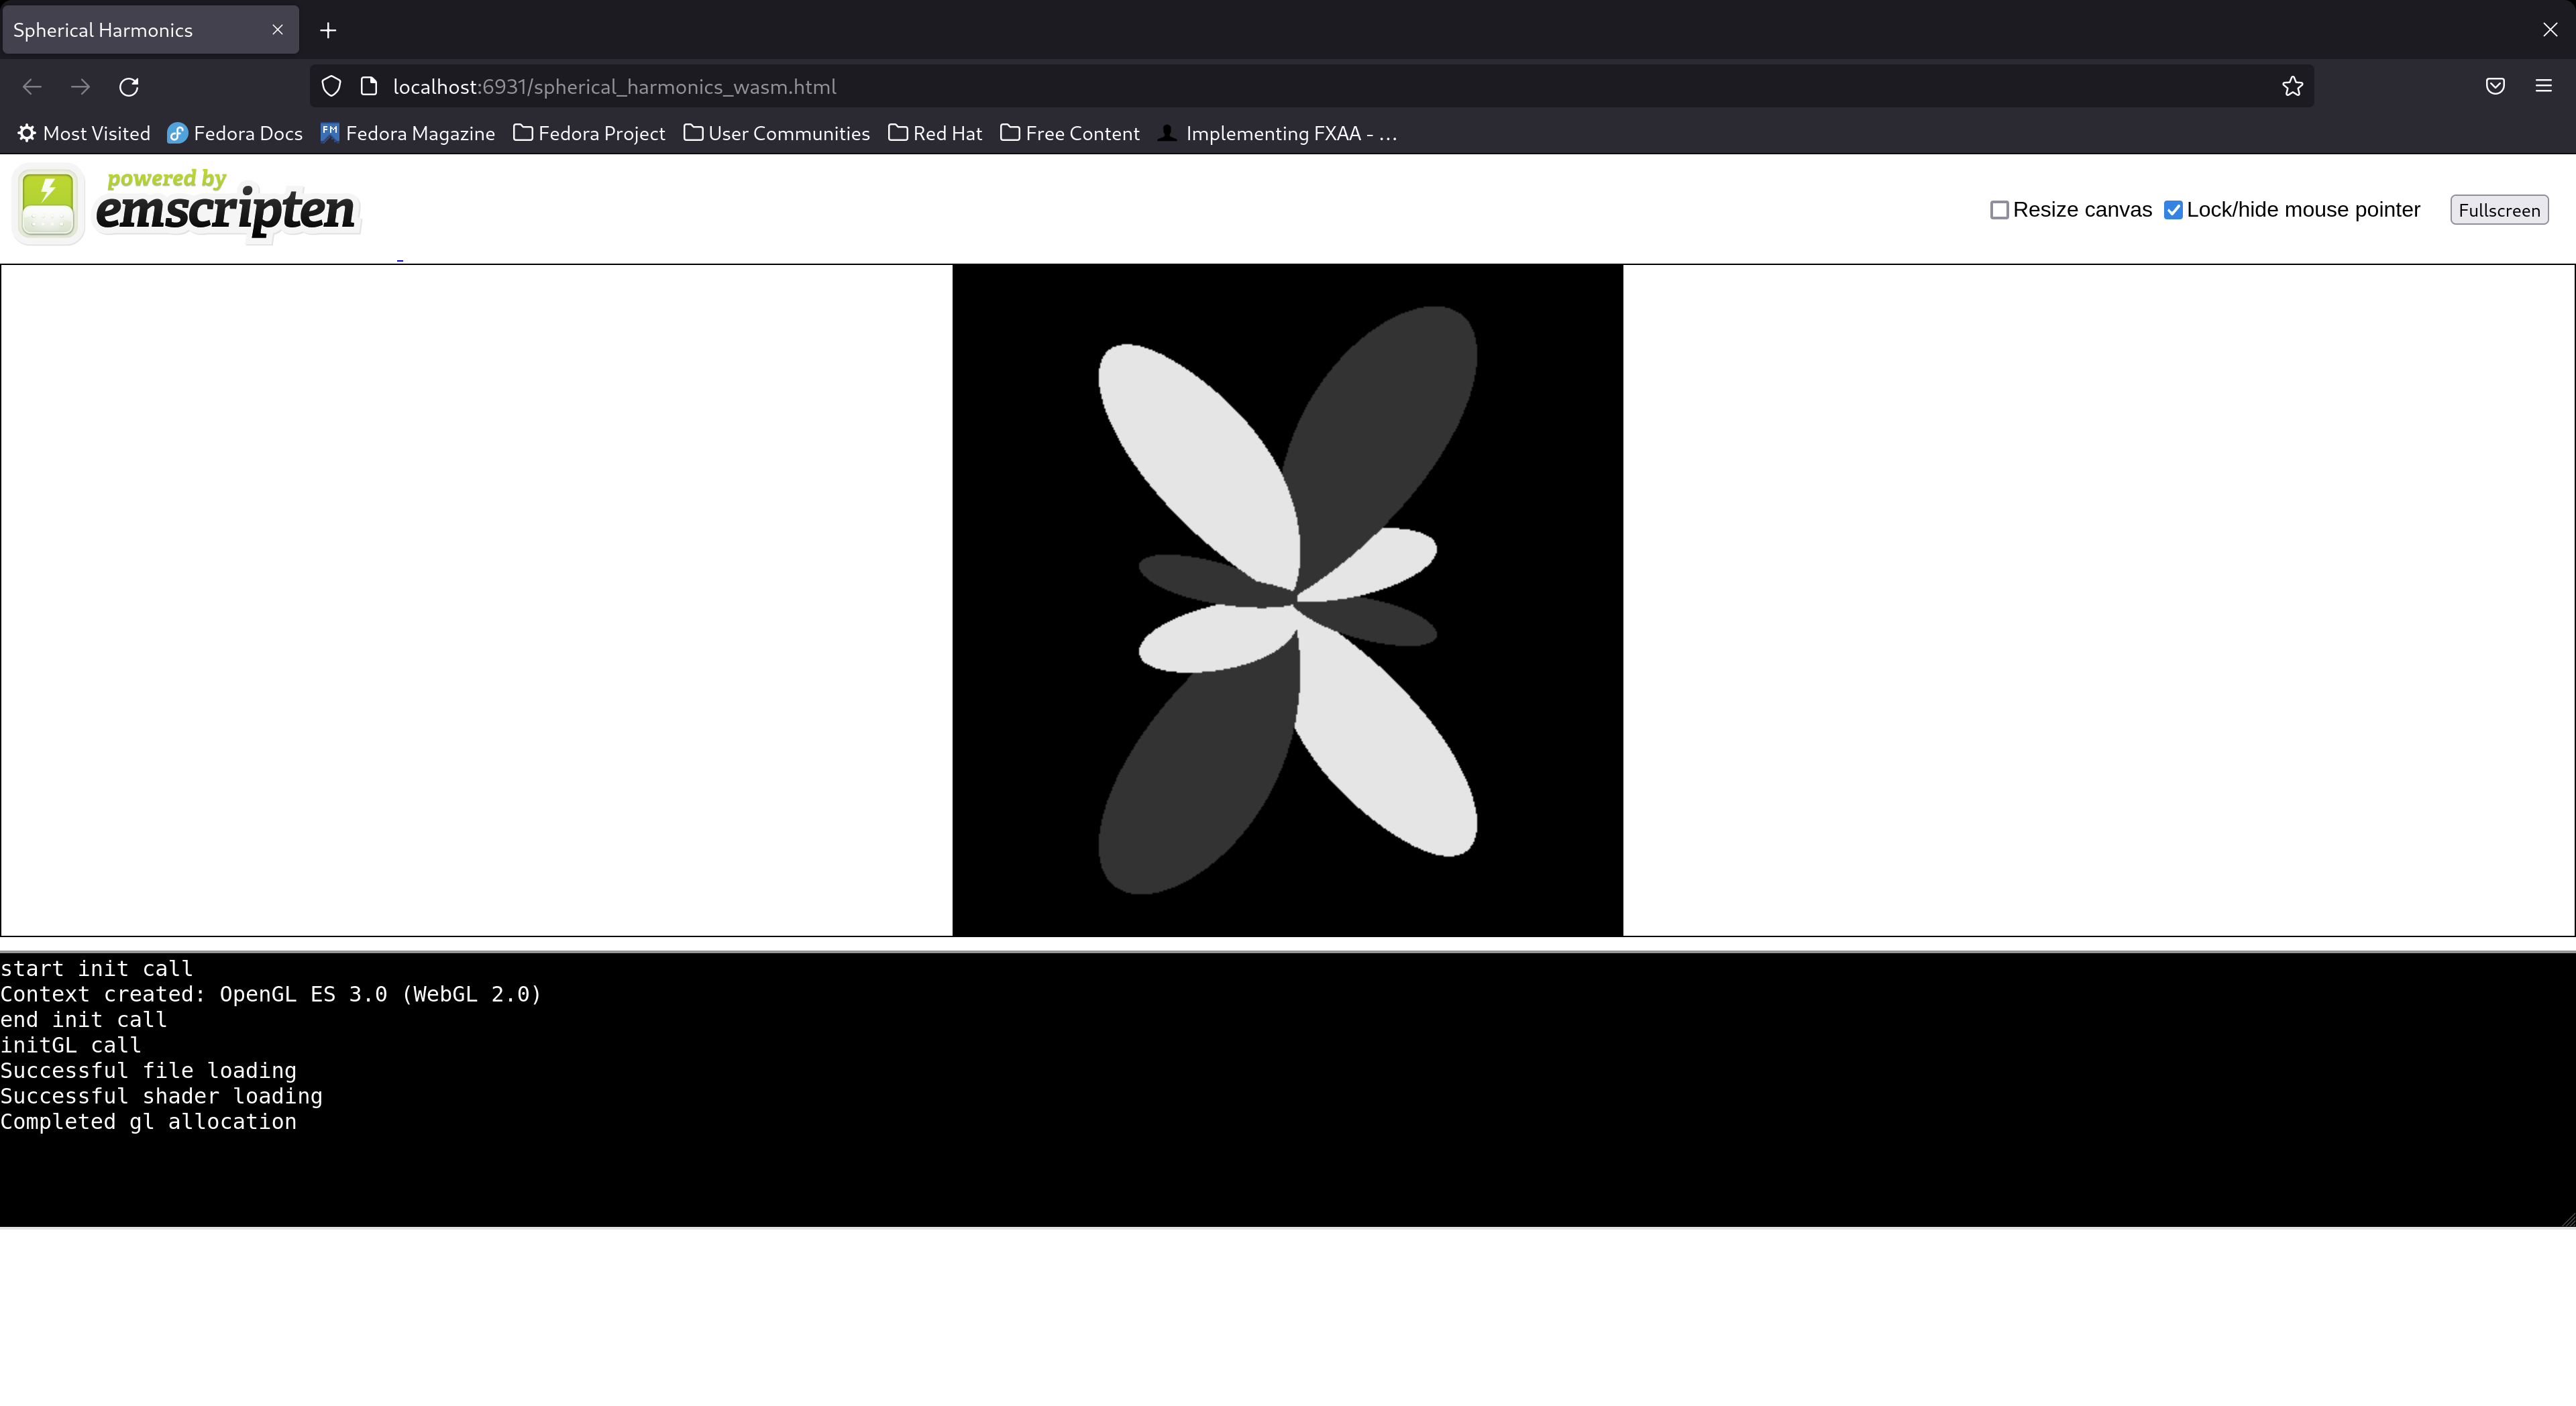The height and width of the screenshot is (1406, 2576).
Task: Save page to Pocket
Action: pos(2495,86)
